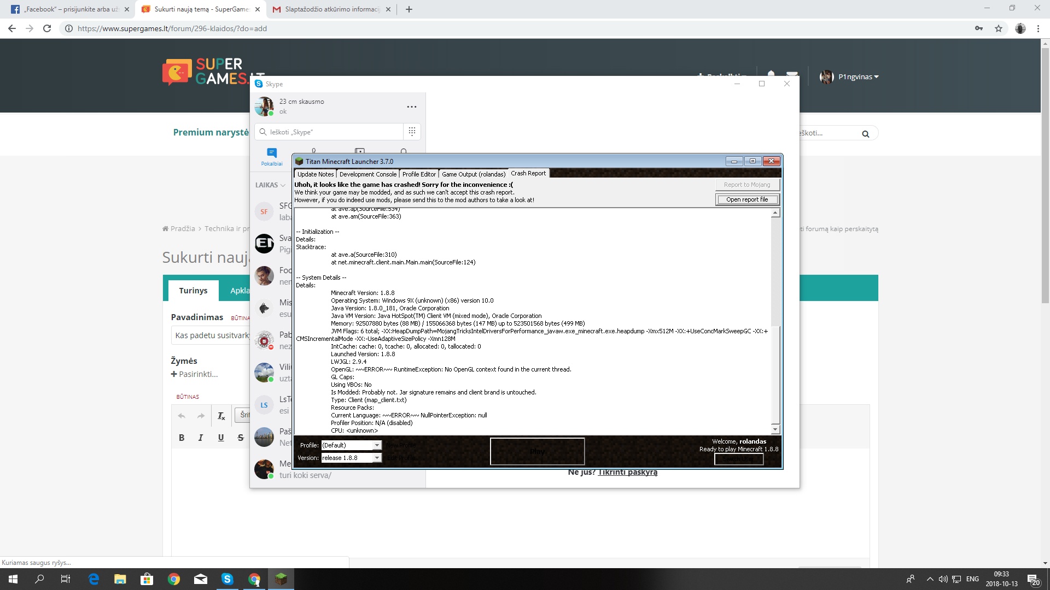The height and width of the screenshot is (590, 1050).
Task: Click the Report to Mojang button
Action: 747,185
